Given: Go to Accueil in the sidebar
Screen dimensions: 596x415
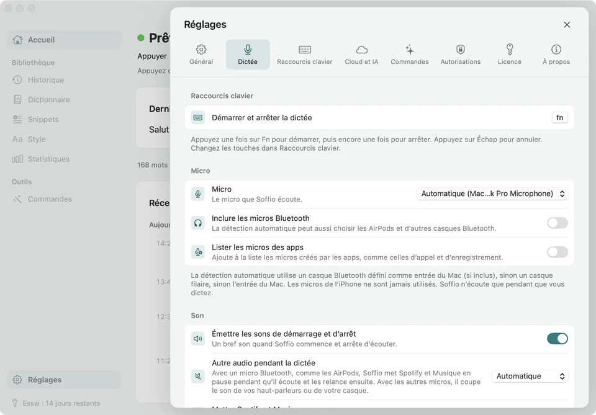Looking at the screenshot, I should (64, 40).
